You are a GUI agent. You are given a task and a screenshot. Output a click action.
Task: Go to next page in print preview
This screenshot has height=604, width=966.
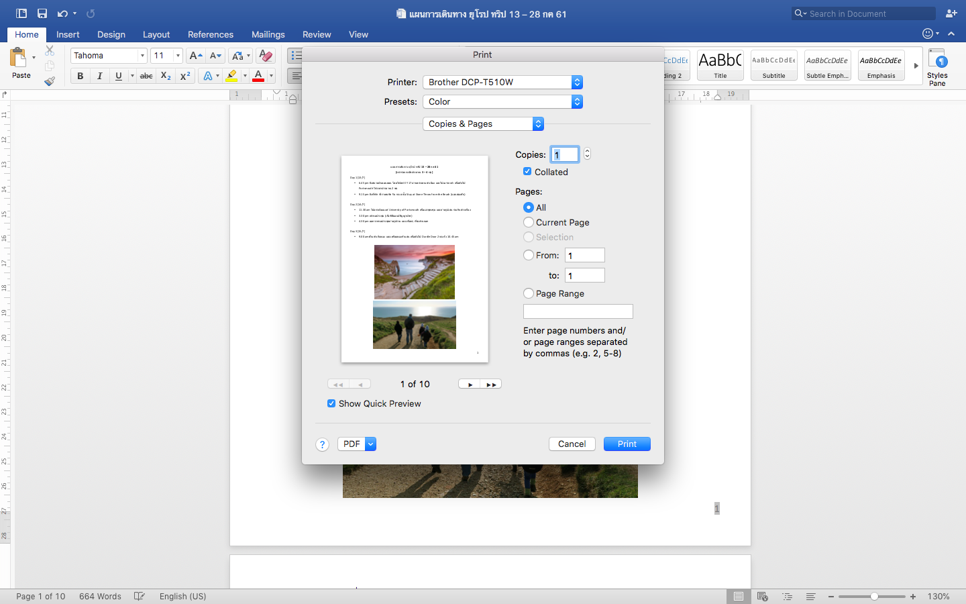coord(470,385)
